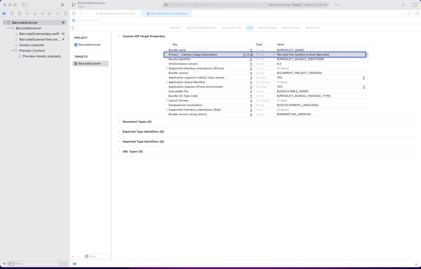Run the app with the play button
421x269 pixels.
[63, 5]
